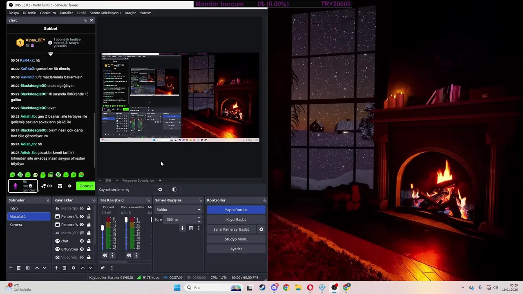Screen dimensions: 523x294
Task: Increase the Süre transition duration
Action: point(199,218)
